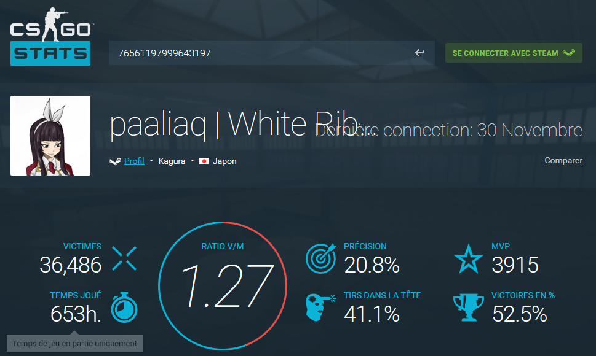Click the Comparer link

pyautogui.click(x=563, y=161)
